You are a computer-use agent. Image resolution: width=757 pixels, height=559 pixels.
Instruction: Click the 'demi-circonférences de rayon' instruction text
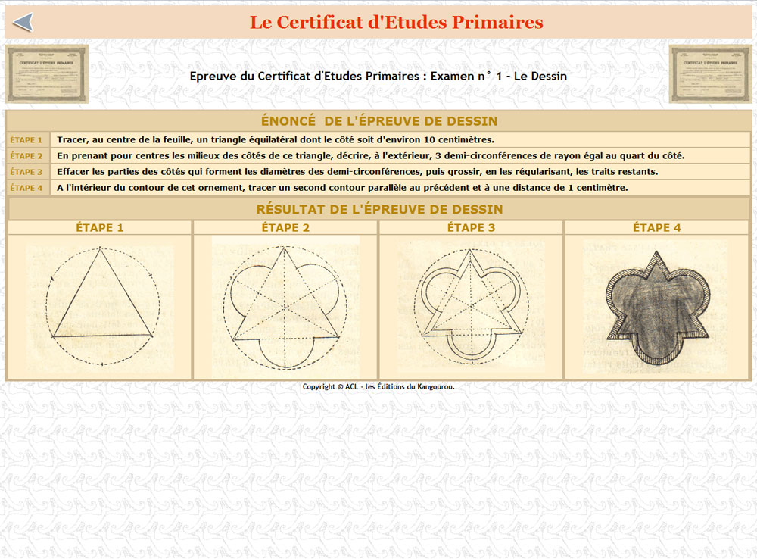point(370,156)
